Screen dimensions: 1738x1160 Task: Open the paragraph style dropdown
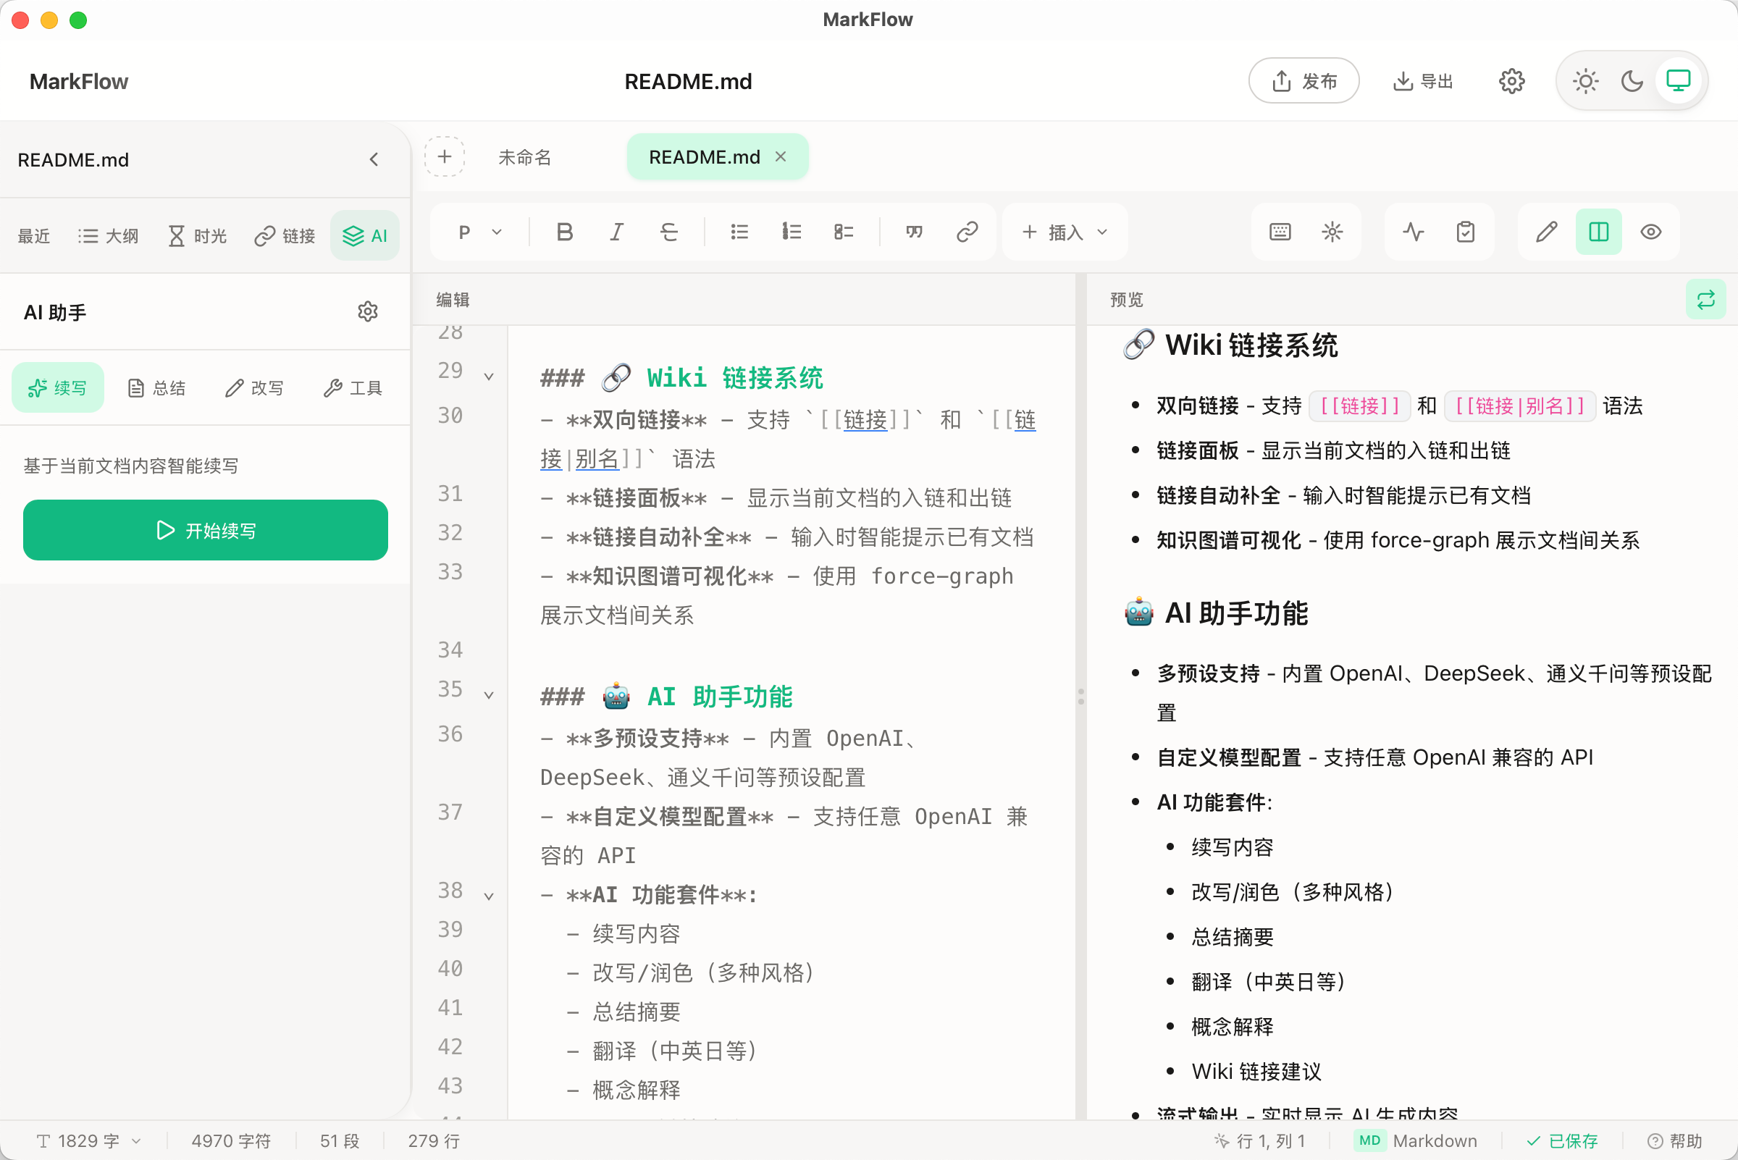(x=479, y=232)
